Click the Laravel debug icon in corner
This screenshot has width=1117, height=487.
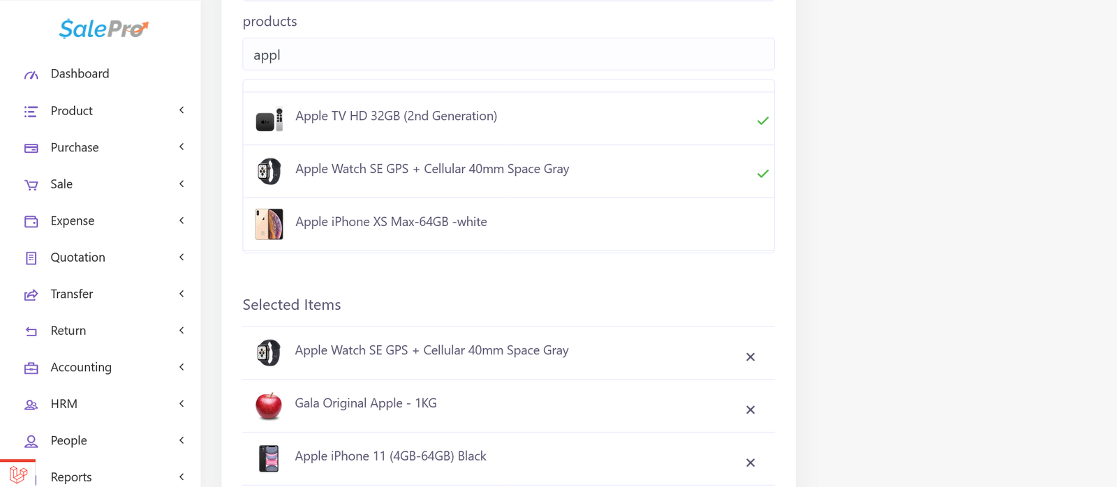19,475
